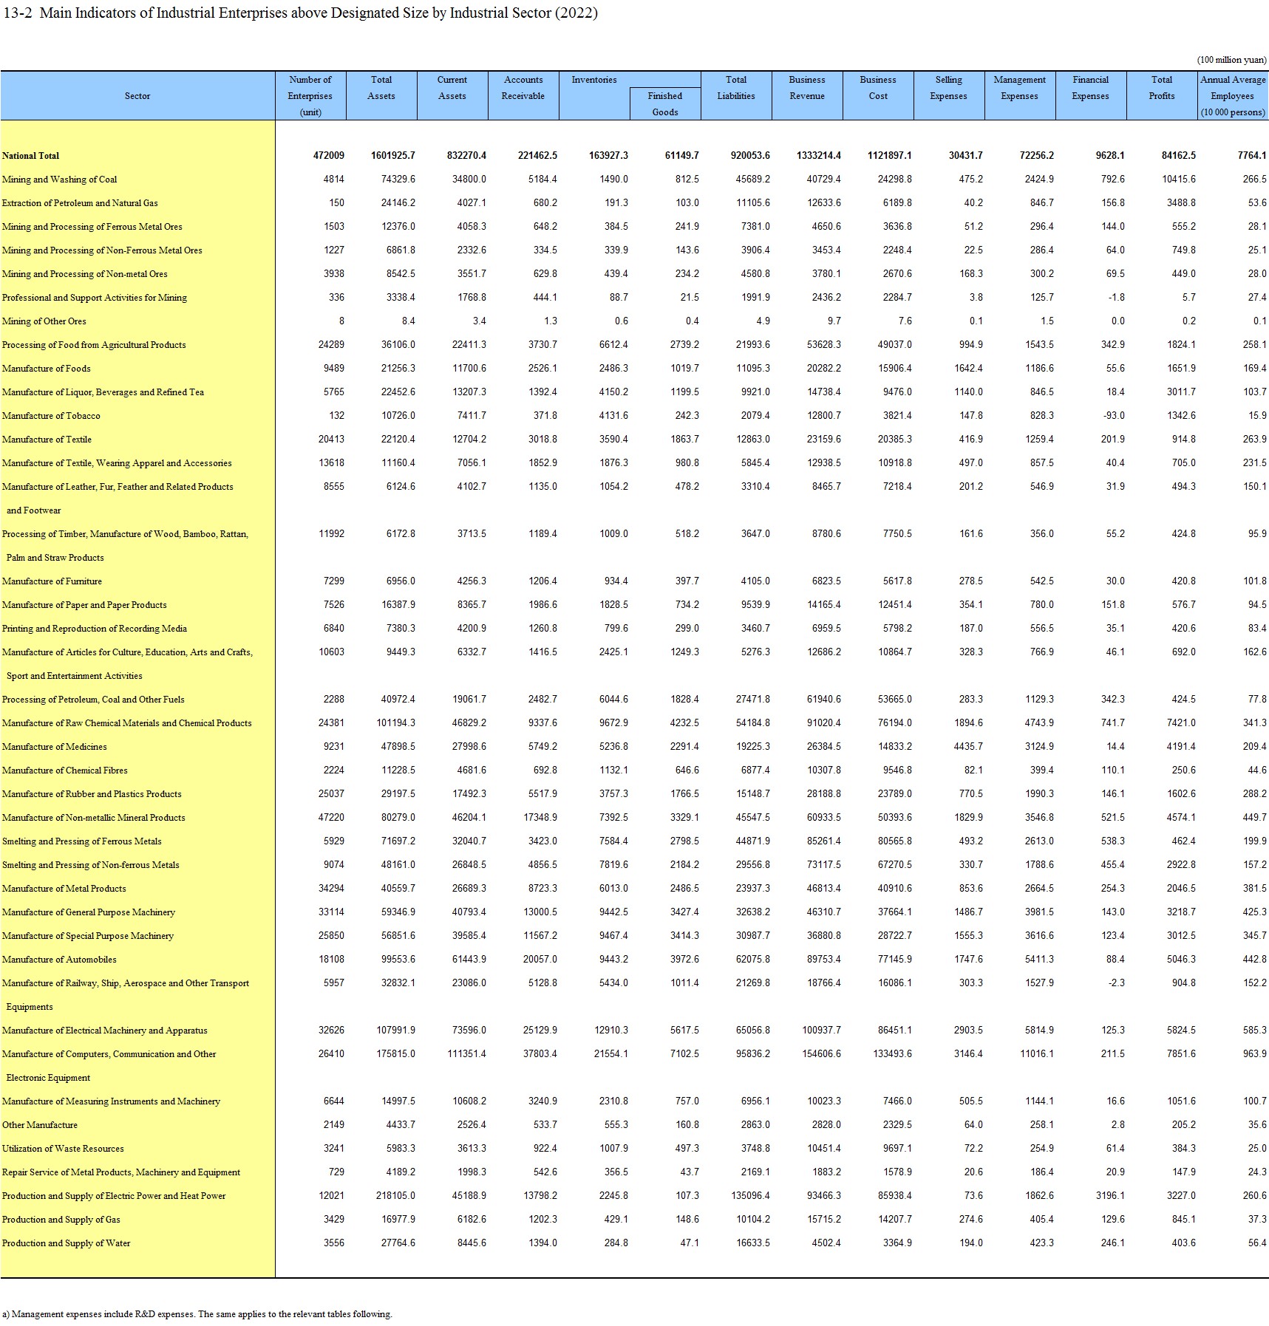Click 'Manufacture of Chemical Fibres' row label

pyautogui.click(x=65, y=770)
